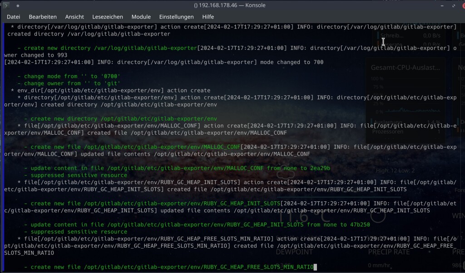The height and width of the screenshot is (273, 465).
Task: Click line 'create new directory /var/log/gitlab/gitlab-exporter'
Action: (x=111, y=48)
